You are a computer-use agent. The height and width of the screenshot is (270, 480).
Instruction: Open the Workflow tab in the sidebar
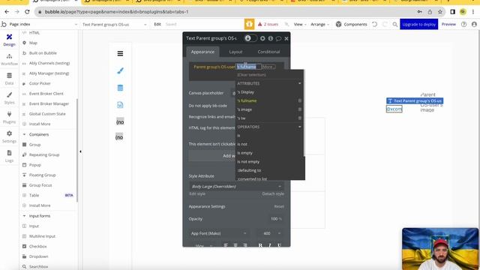[9, 59]
